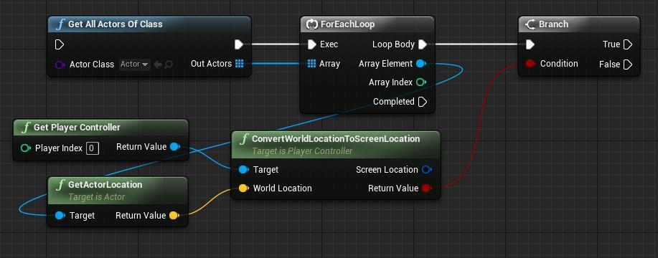658x258 pixels.
Task: Click the browse magnifier icon beside Actor Class
Action: click(x=169, y=64)
